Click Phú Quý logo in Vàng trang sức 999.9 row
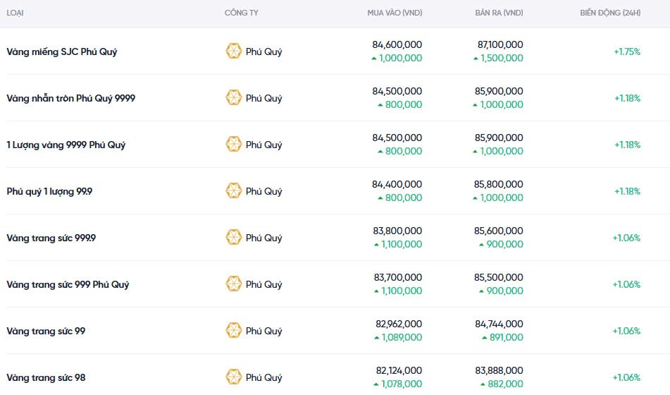The image size is (670, 395). [x=233, y=238]
